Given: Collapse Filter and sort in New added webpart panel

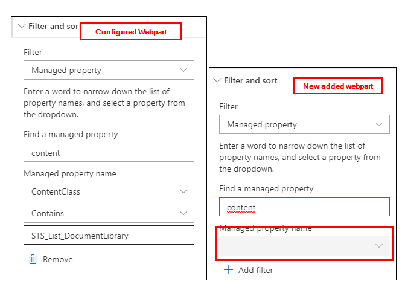Looking at the screenshot, I should coord(217,80).
